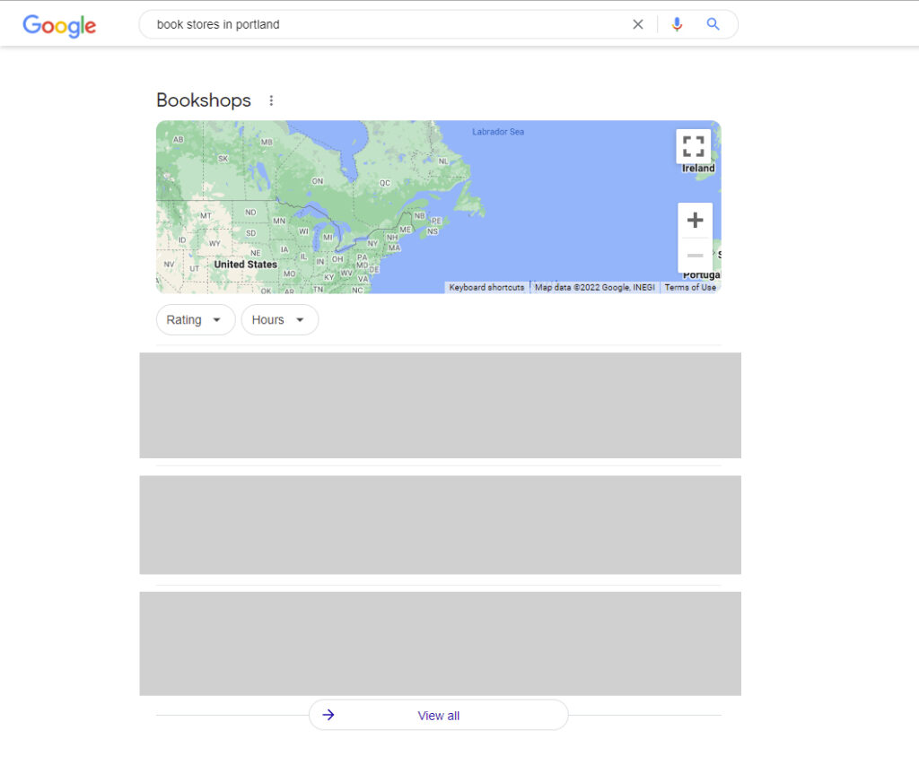Click the Google logo
This screenshot has width=919, height=765.
coord(59,25)
